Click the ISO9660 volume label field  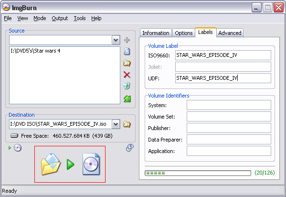[223, 55]
